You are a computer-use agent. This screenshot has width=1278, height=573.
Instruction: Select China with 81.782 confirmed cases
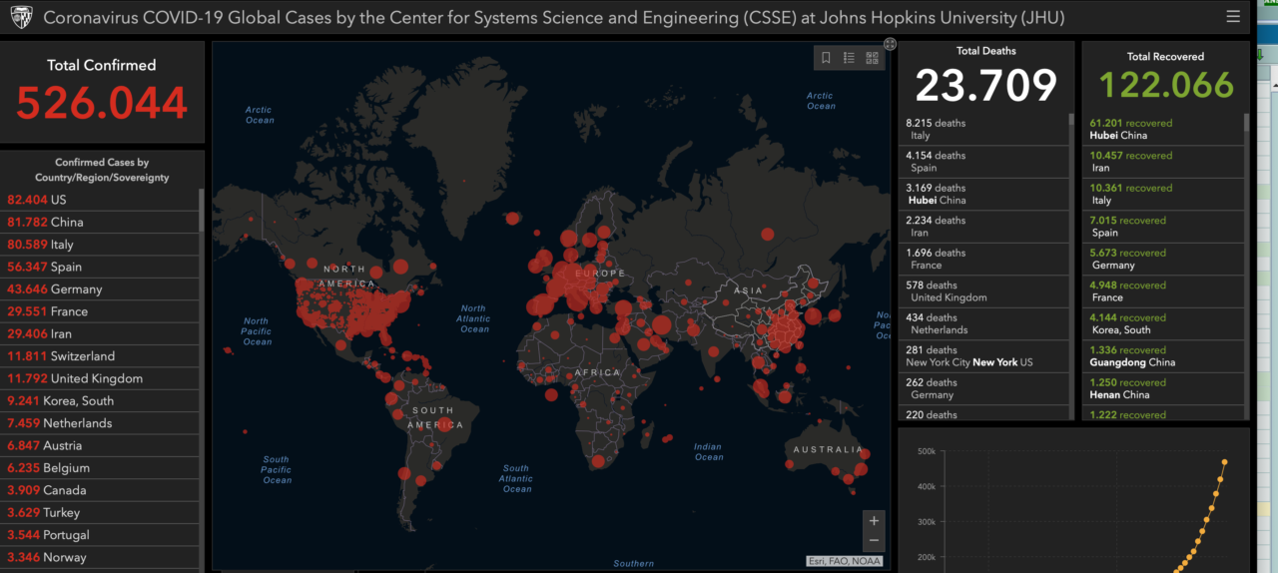point(101,222)
